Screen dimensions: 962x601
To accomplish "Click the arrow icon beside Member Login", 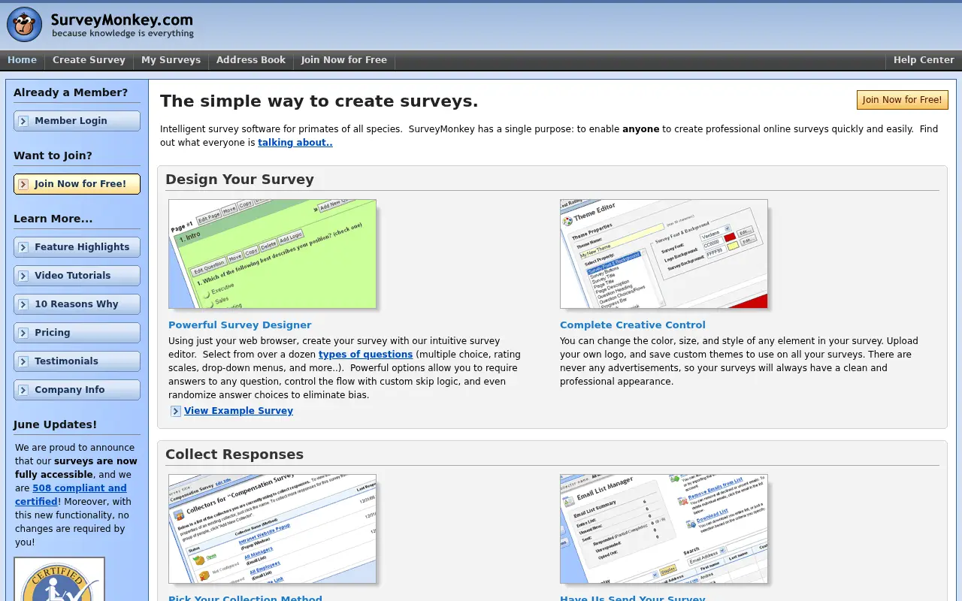I will point(24,121).
